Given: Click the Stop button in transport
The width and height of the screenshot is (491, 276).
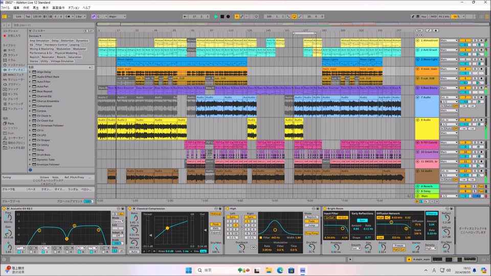Looking at the screenshot, I should click(222, 16).
